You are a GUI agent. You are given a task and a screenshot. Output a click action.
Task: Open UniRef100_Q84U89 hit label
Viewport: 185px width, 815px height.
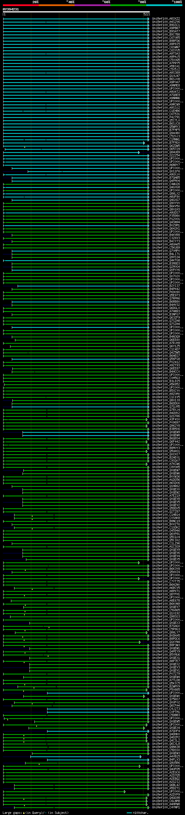click(x=166, y=152)
